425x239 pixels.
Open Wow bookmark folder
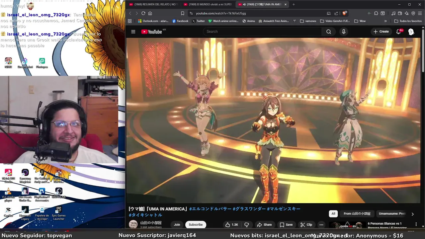coord(360,21)
